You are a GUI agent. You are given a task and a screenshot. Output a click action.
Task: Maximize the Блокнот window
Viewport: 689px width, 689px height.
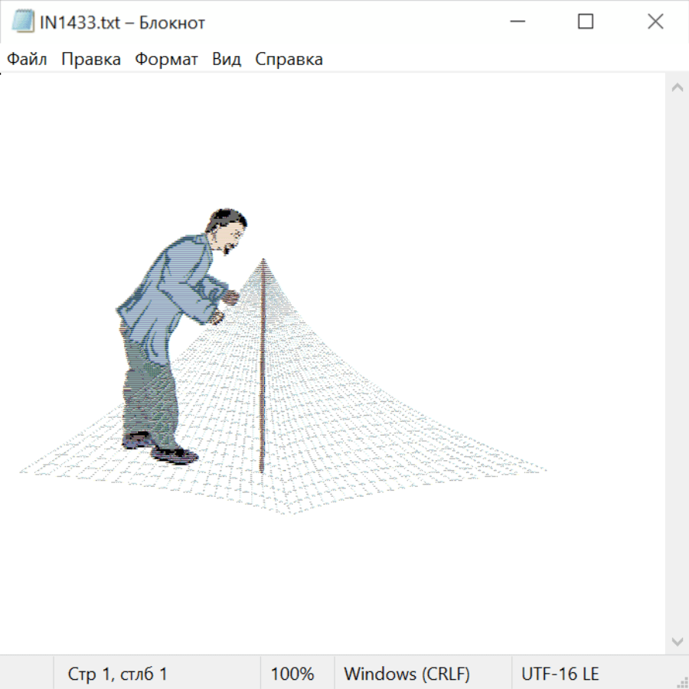coord(586,22)
